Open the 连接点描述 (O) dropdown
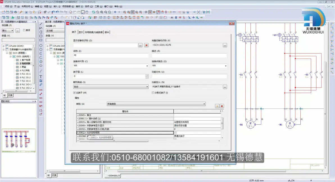 pyautogui.click(x=226, y=66)
